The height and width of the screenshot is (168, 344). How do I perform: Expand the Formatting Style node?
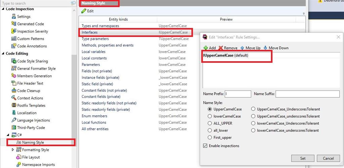tap(13, 150)
